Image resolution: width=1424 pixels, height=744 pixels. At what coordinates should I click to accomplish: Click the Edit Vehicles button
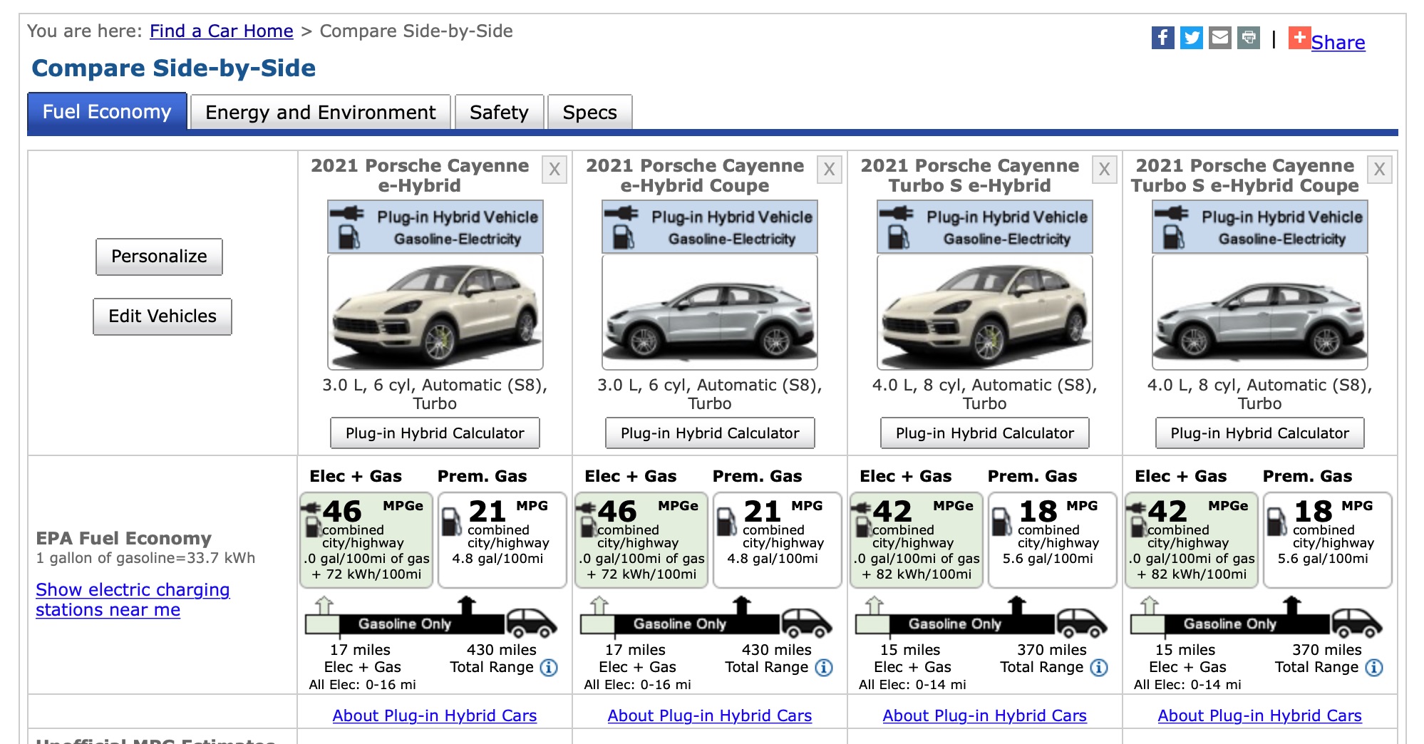[x=162, y=316]
